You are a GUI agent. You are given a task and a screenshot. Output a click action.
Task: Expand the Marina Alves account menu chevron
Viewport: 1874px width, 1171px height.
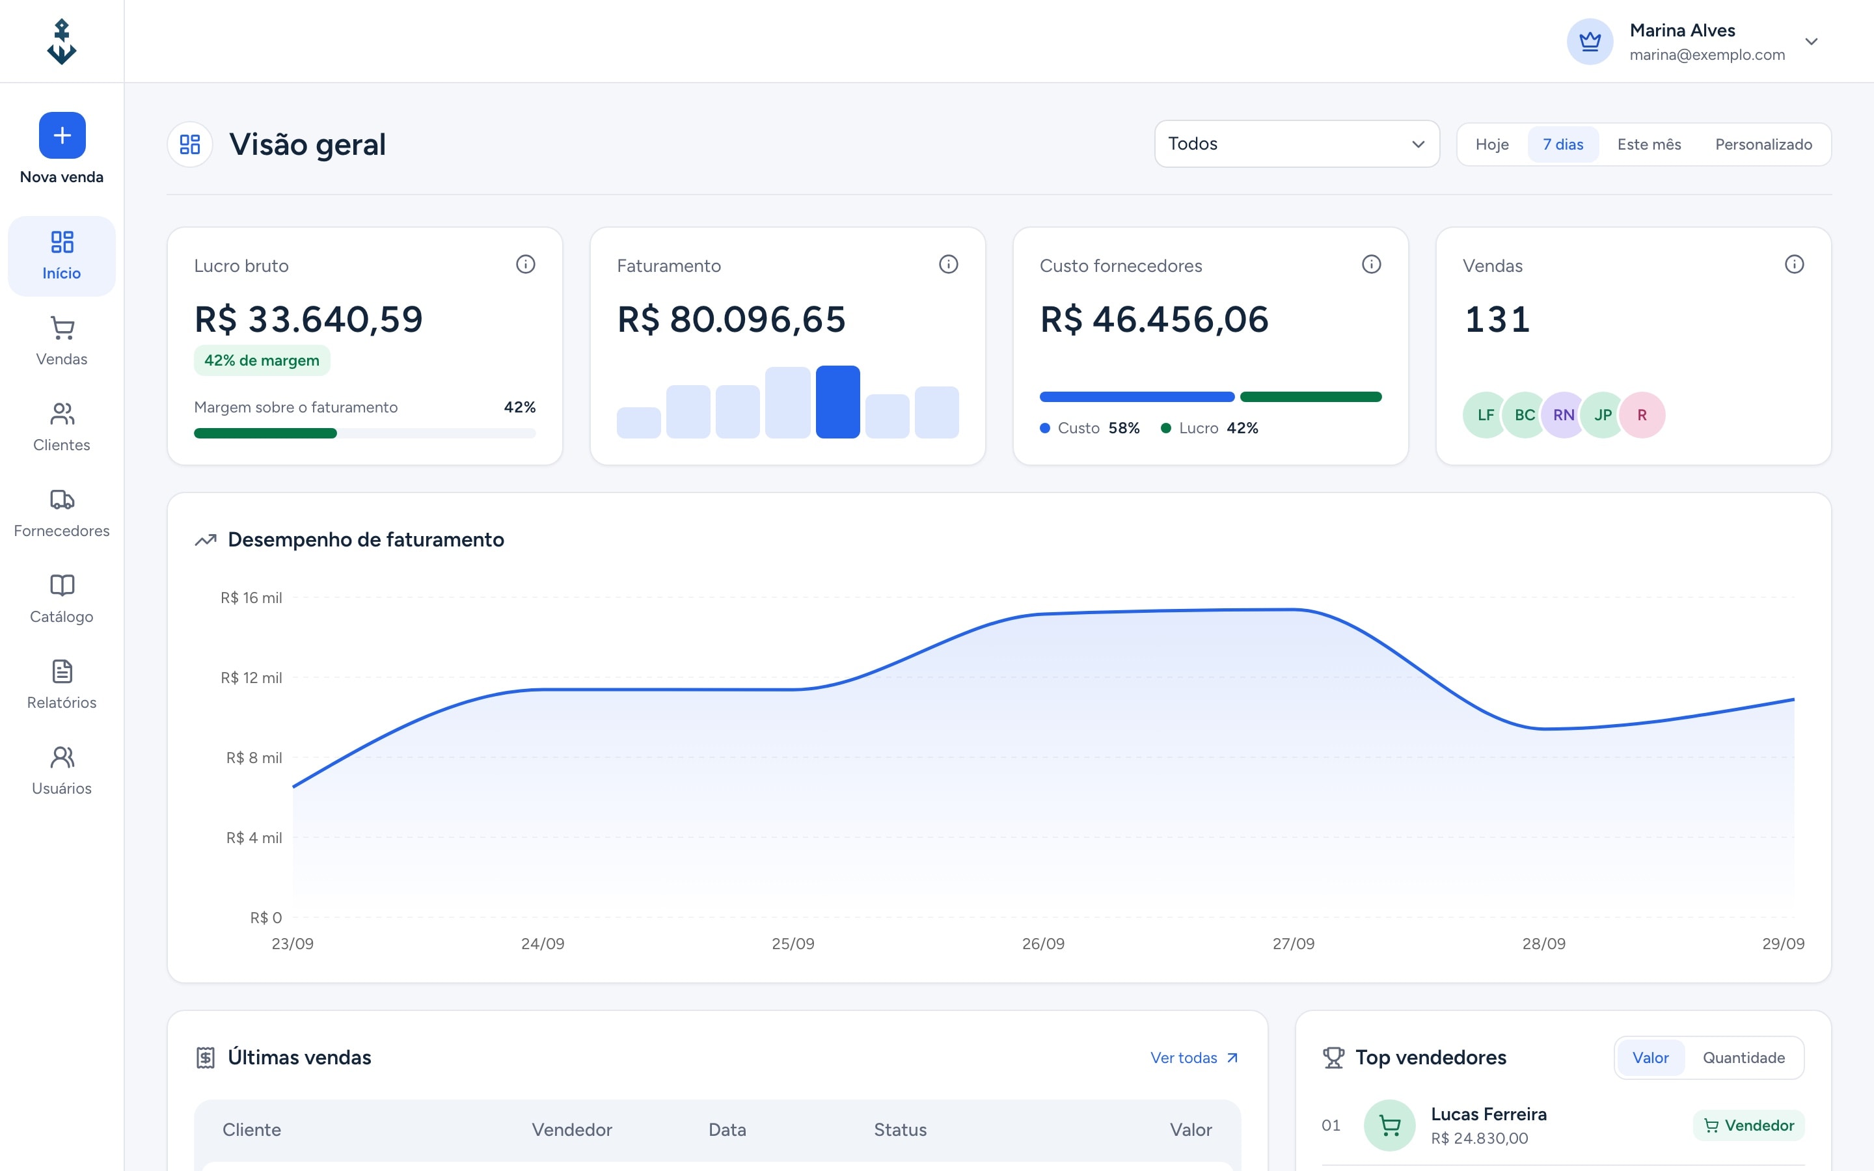[1812, 42]
